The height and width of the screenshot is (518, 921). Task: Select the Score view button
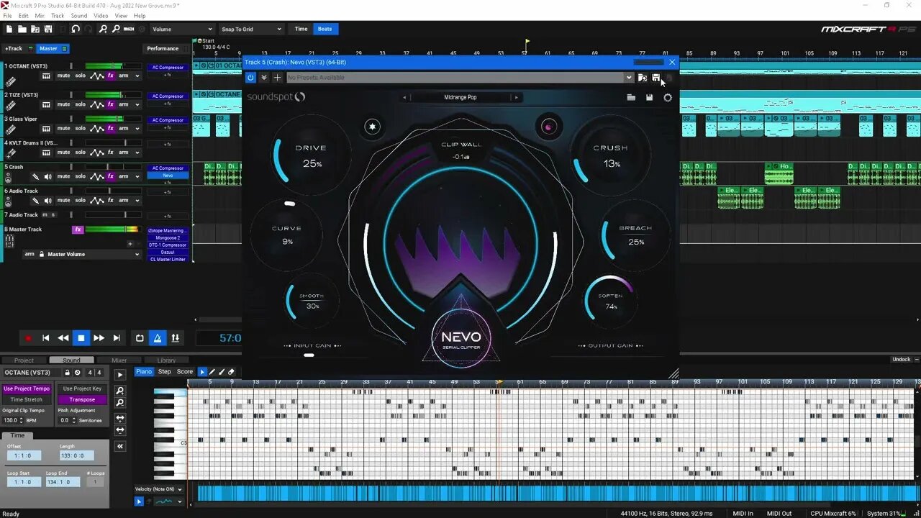pyautogui.click(x=185, y=372)
